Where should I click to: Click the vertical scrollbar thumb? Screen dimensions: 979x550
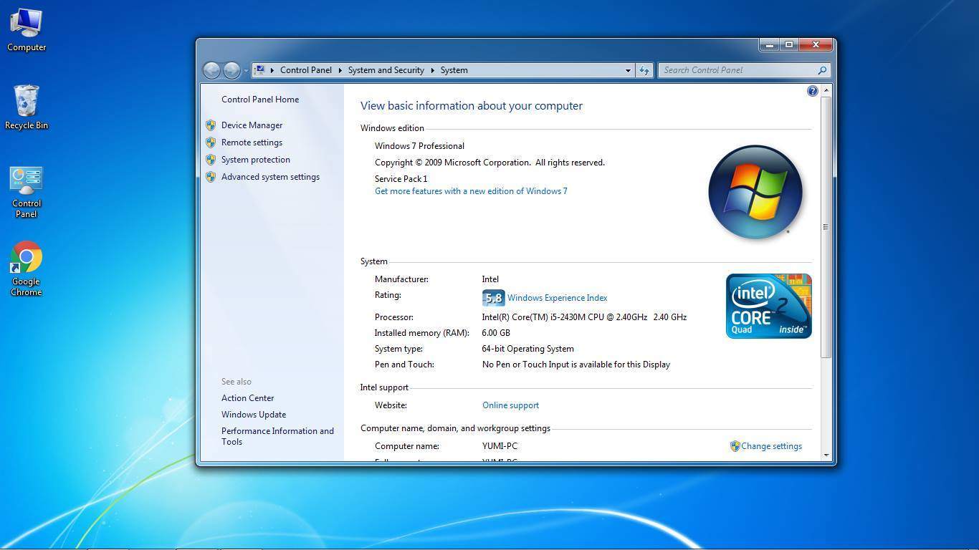[826, 227]
